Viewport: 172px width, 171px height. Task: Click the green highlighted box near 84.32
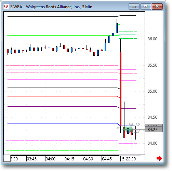click(128, 129)
